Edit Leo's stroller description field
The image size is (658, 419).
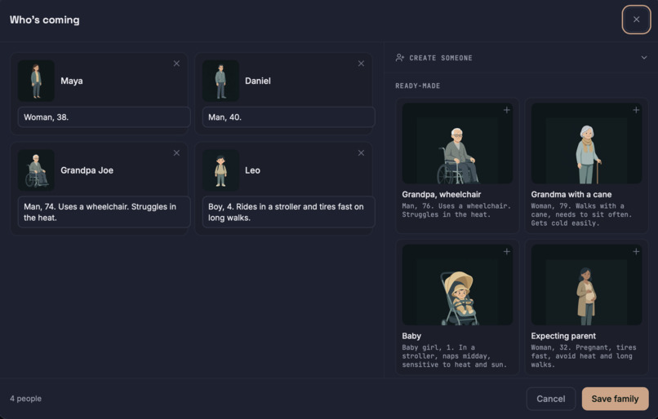pos(289,212)
